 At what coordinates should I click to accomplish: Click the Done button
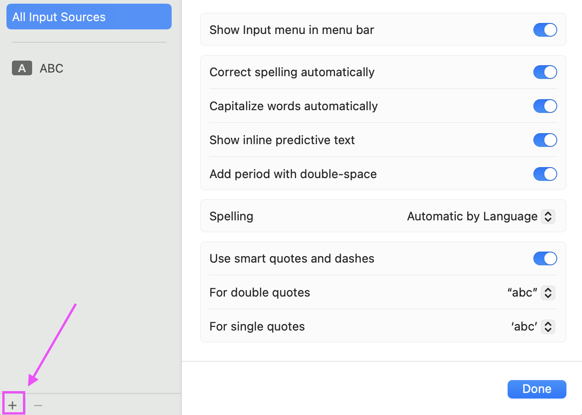(x=537, y=389)
